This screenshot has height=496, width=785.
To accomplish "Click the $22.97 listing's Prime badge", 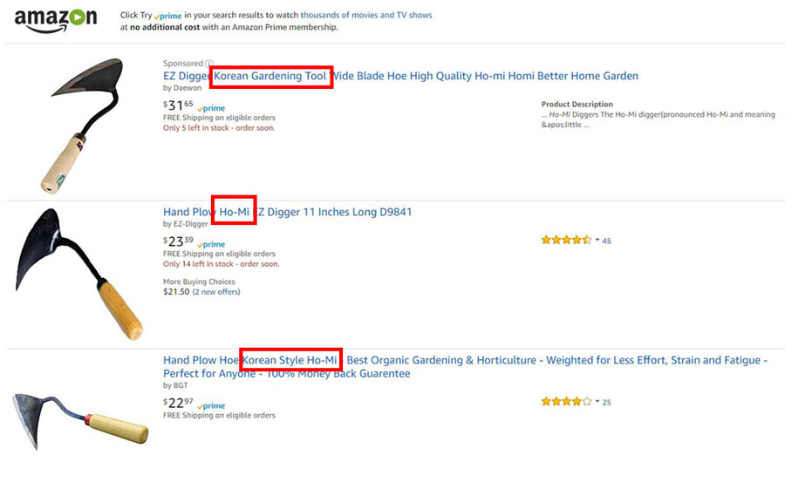I will pos(211,406).
